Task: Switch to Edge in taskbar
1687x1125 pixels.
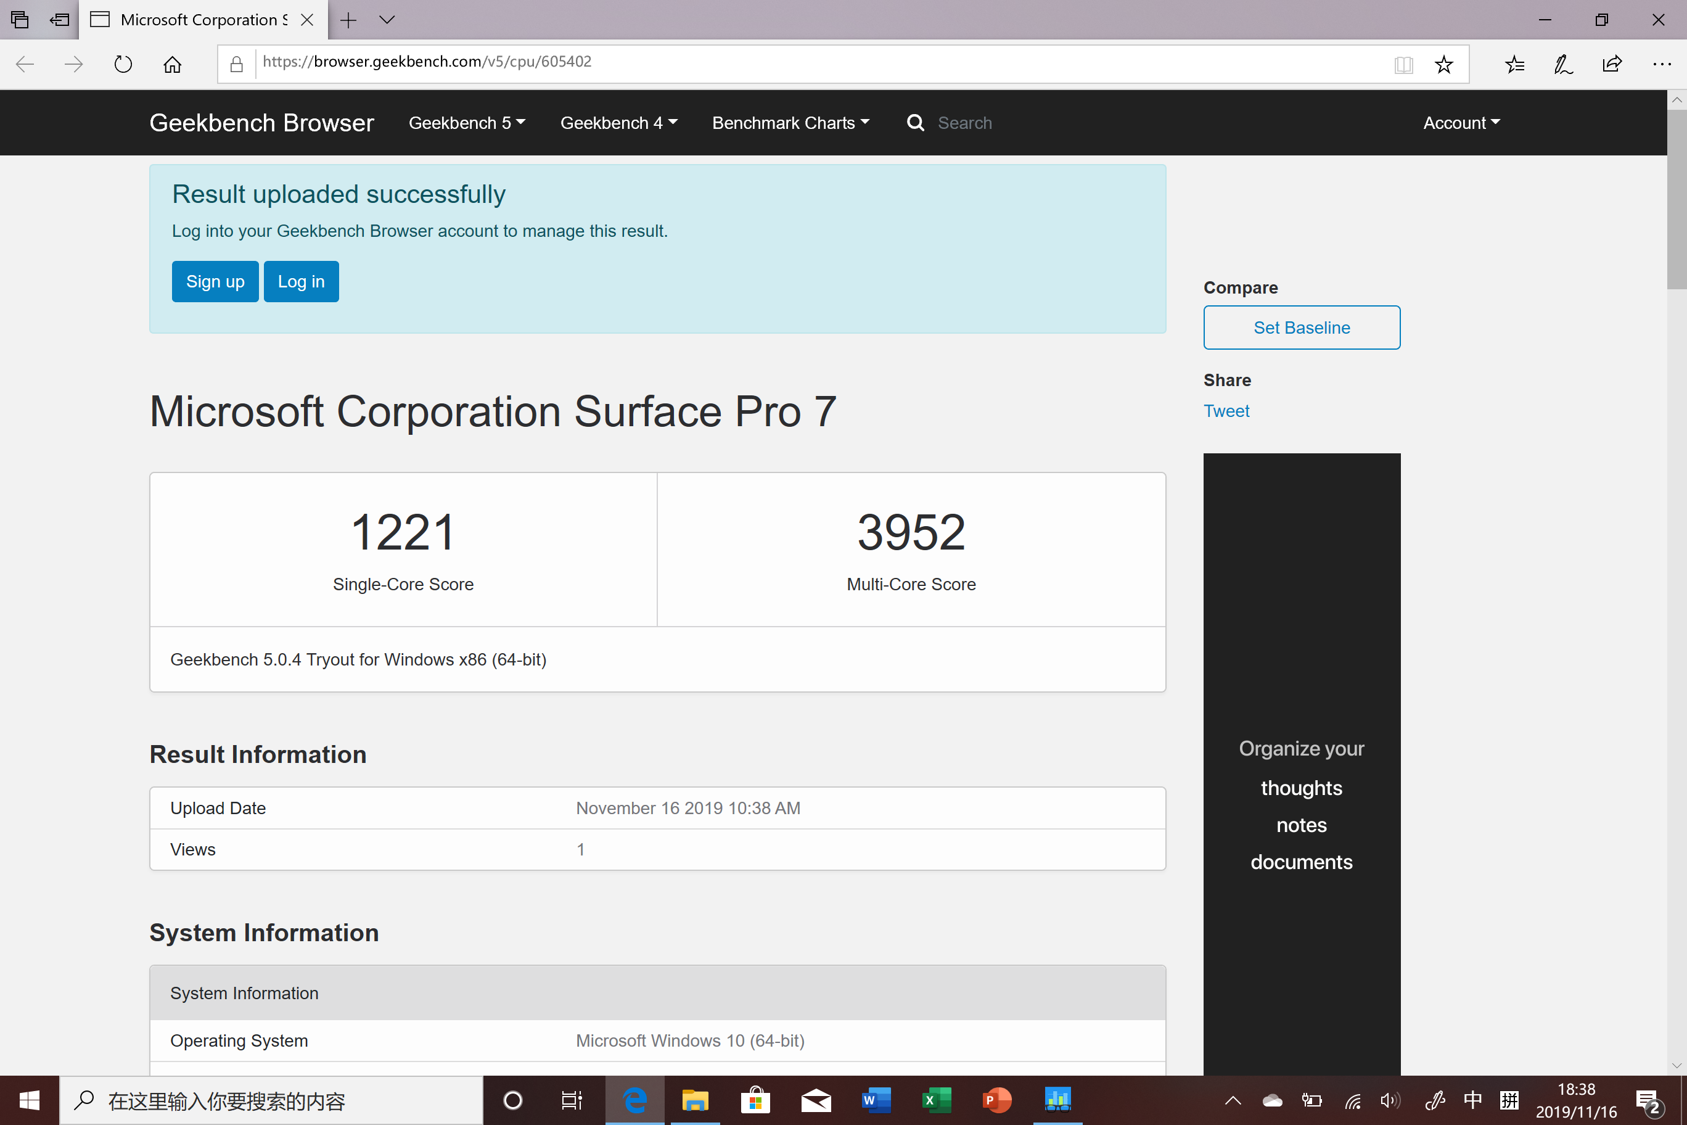Action: tap(634, 1100)
